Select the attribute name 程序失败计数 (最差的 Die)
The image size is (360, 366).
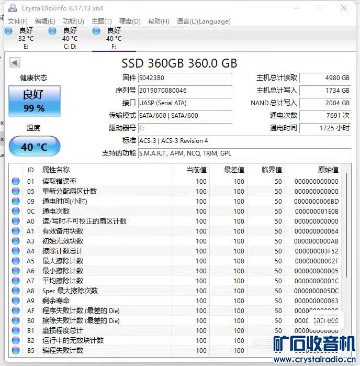pos(81,310)
